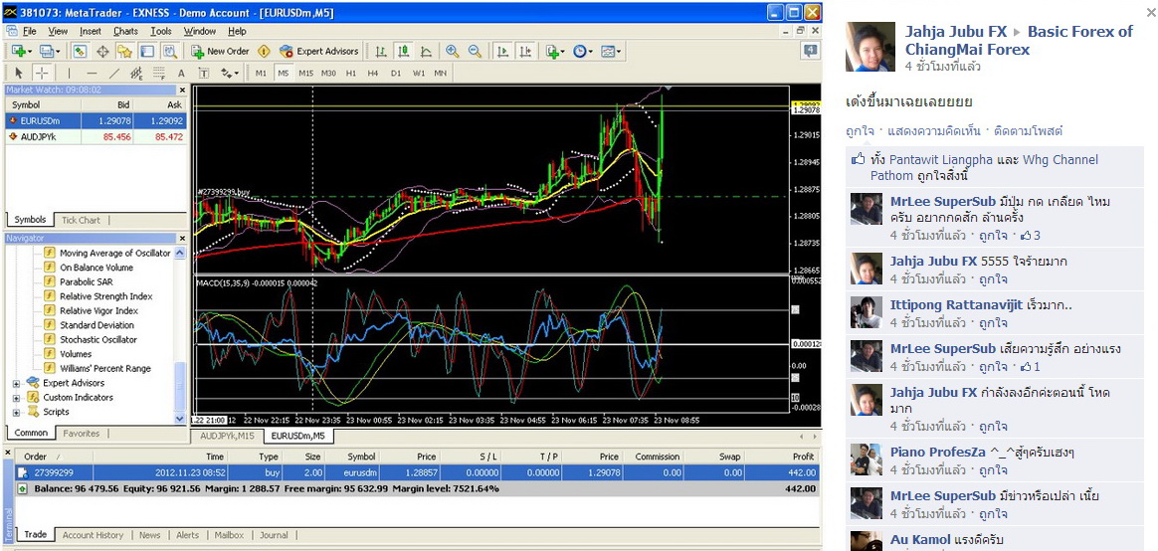
Task: Select the text label T tool
Action: click(x=204, y=74)
